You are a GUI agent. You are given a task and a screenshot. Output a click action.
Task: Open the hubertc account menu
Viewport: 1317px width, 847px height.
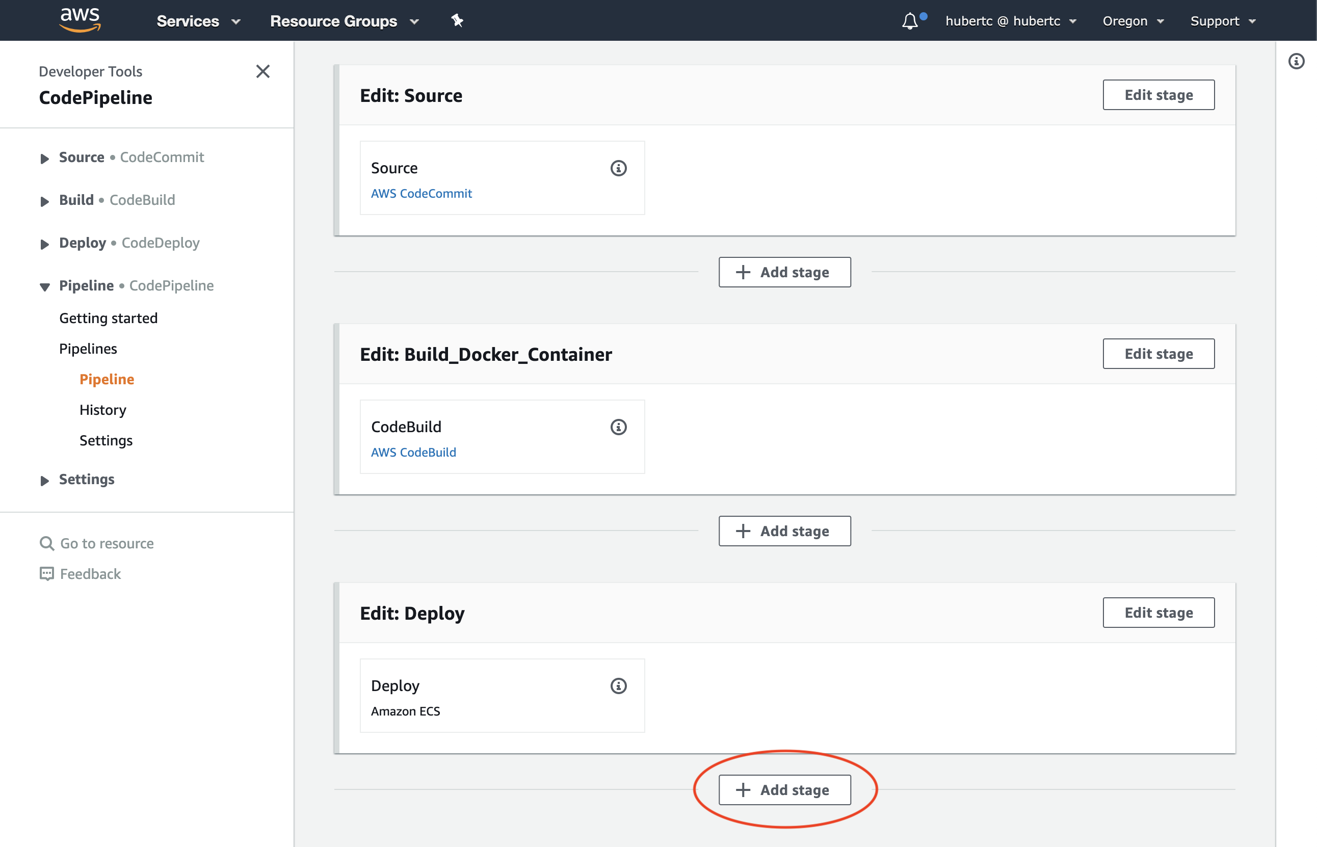pos(1011,21)
